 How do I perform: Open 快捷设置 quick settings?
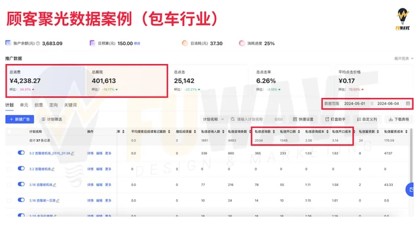point(303,119)
